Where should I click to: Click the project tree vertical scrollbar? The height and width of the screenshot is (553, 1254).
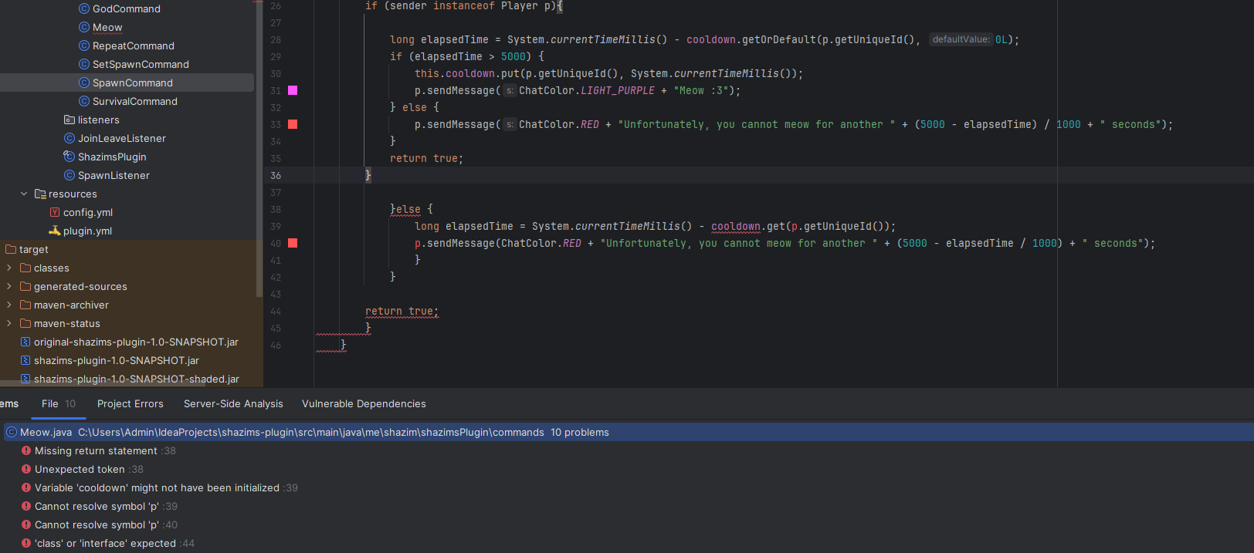[x=259, y=148]
